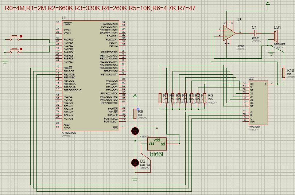Click the AVCC pin label on U1

coord(67,128)
